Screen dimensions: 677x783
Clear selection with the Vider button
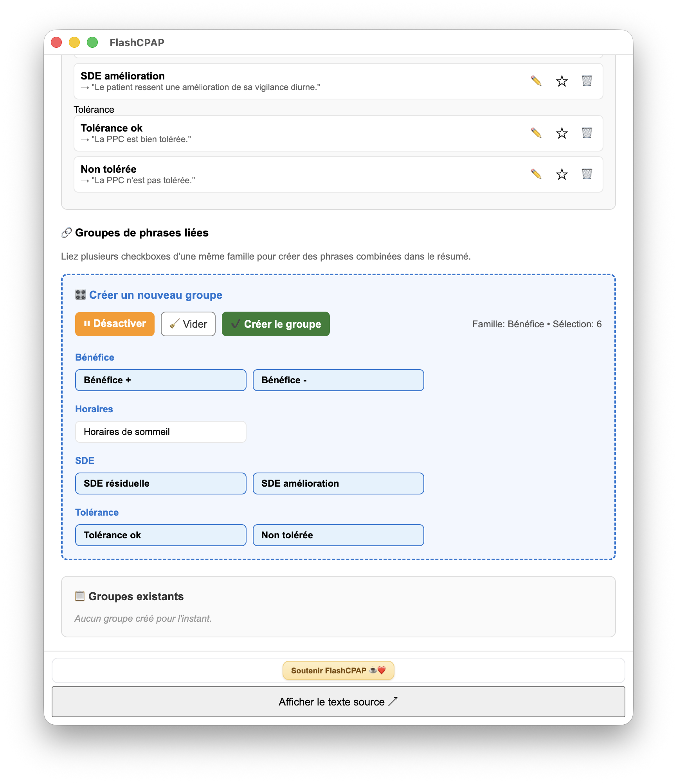[188, 324]
